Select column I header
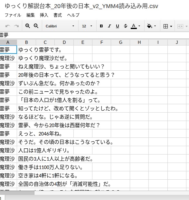This screenshot has width=189, height=200. (158, 42)
